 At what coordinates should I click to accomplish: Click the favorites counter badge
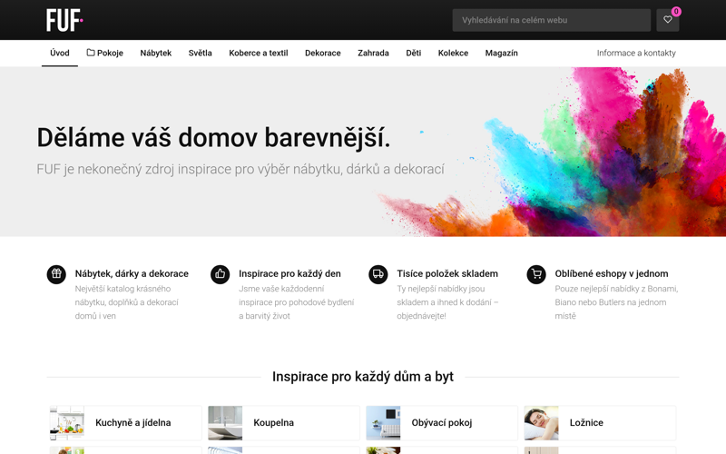click(x=676, y=12)
